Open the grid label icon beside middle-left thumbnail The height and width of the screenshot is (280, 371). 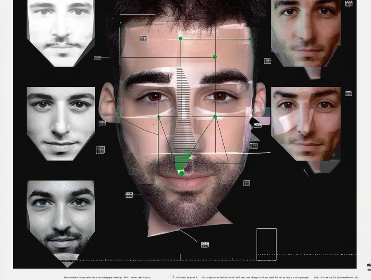(x=100, y=150)
